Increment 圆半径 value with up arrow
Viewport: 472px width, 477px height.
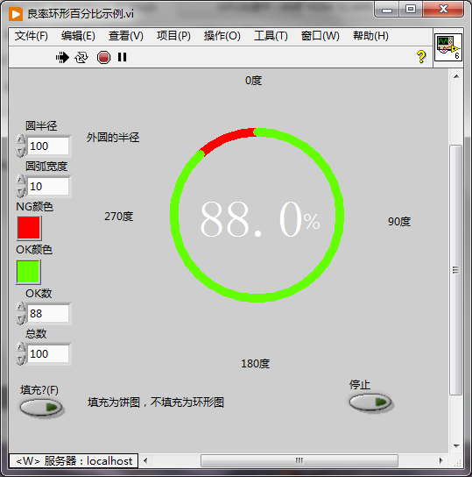click(21, 140)
